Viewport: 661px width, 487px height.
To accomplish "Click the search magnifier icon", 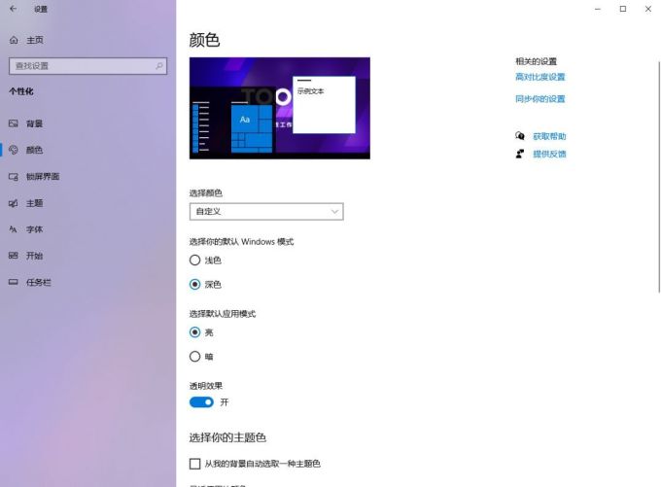I will click(x=158, y=66).
